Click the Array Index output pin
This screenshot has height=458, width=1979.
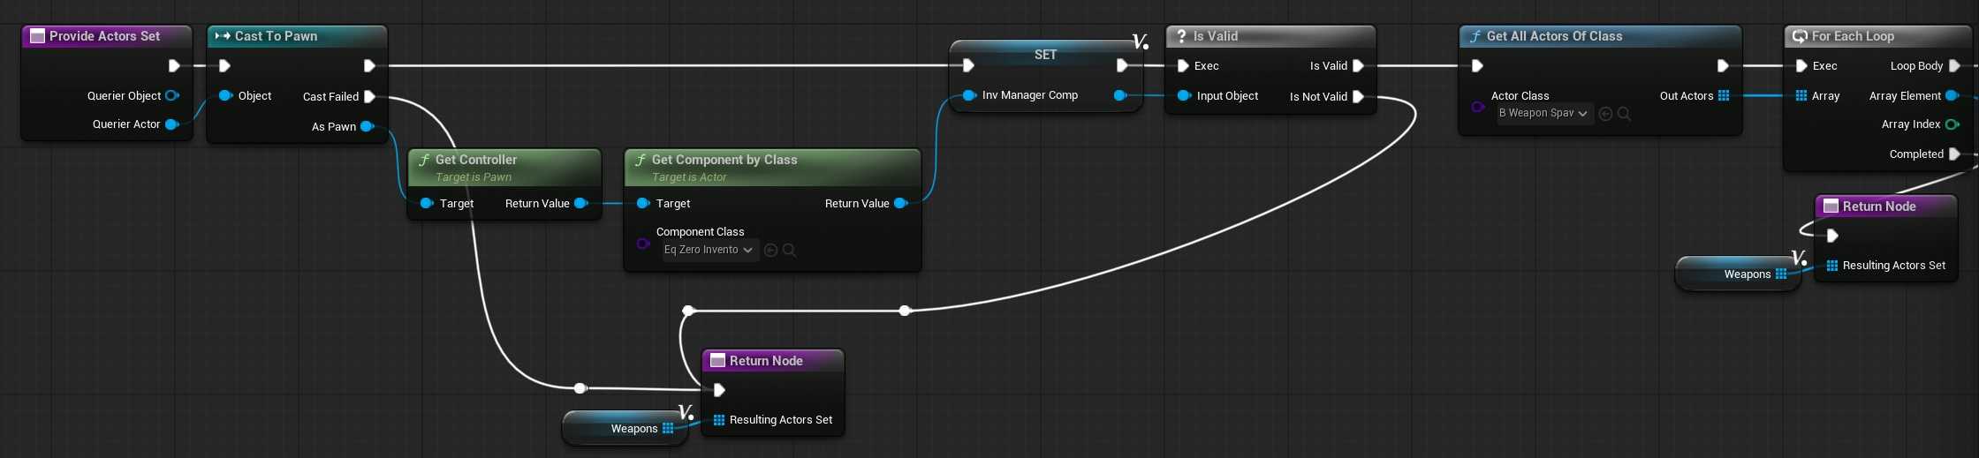point(1952,124)
